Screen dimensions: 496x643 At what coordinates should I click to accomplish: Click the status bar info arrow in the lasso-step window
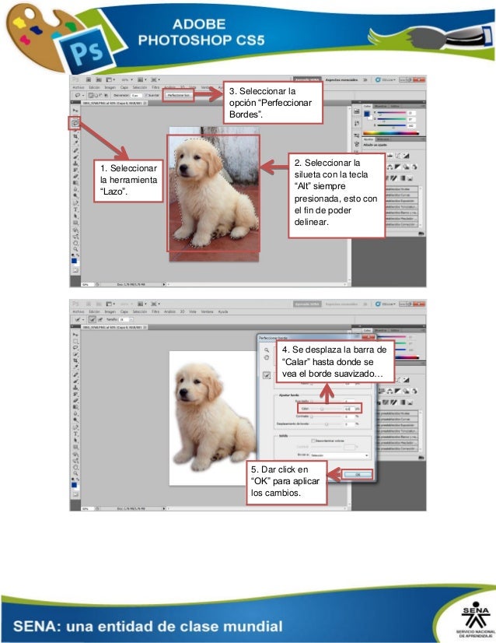[164, 284]
